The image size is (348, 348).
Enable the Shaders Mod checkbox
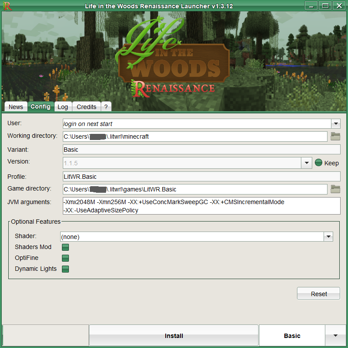coord(65,247)
